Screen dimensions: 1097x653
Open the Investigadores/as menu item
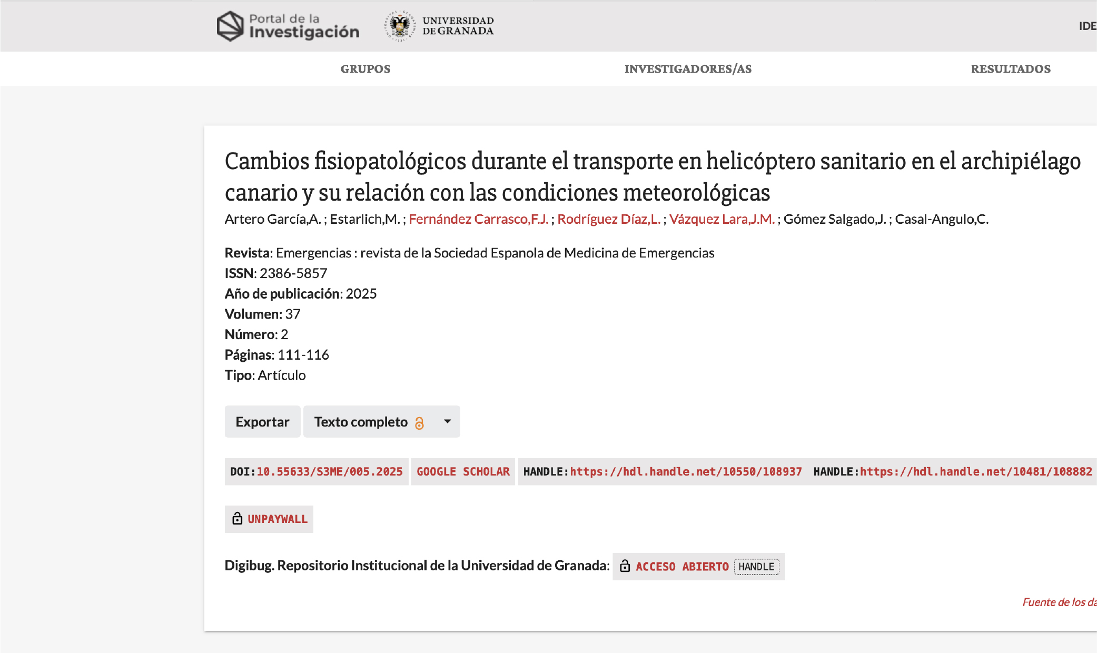pyautogui.click(x=688, y=69)
